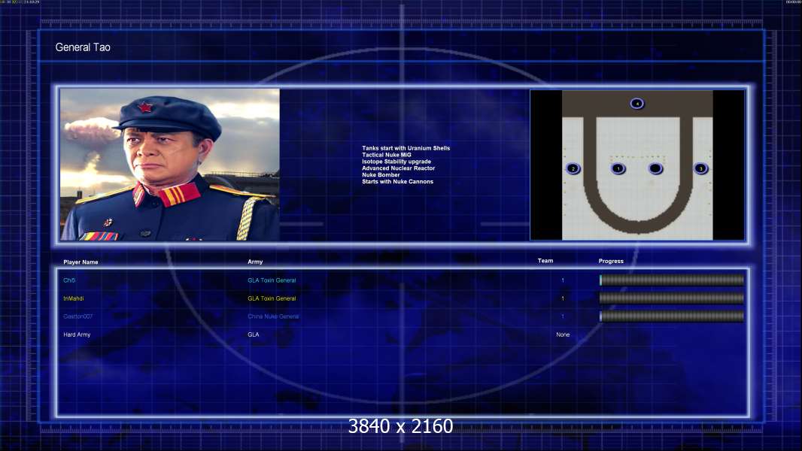Click 'GLA Toxin General' in InMahdi's row
This screenshot has width=802, height=451.
[x=272, y=298]
